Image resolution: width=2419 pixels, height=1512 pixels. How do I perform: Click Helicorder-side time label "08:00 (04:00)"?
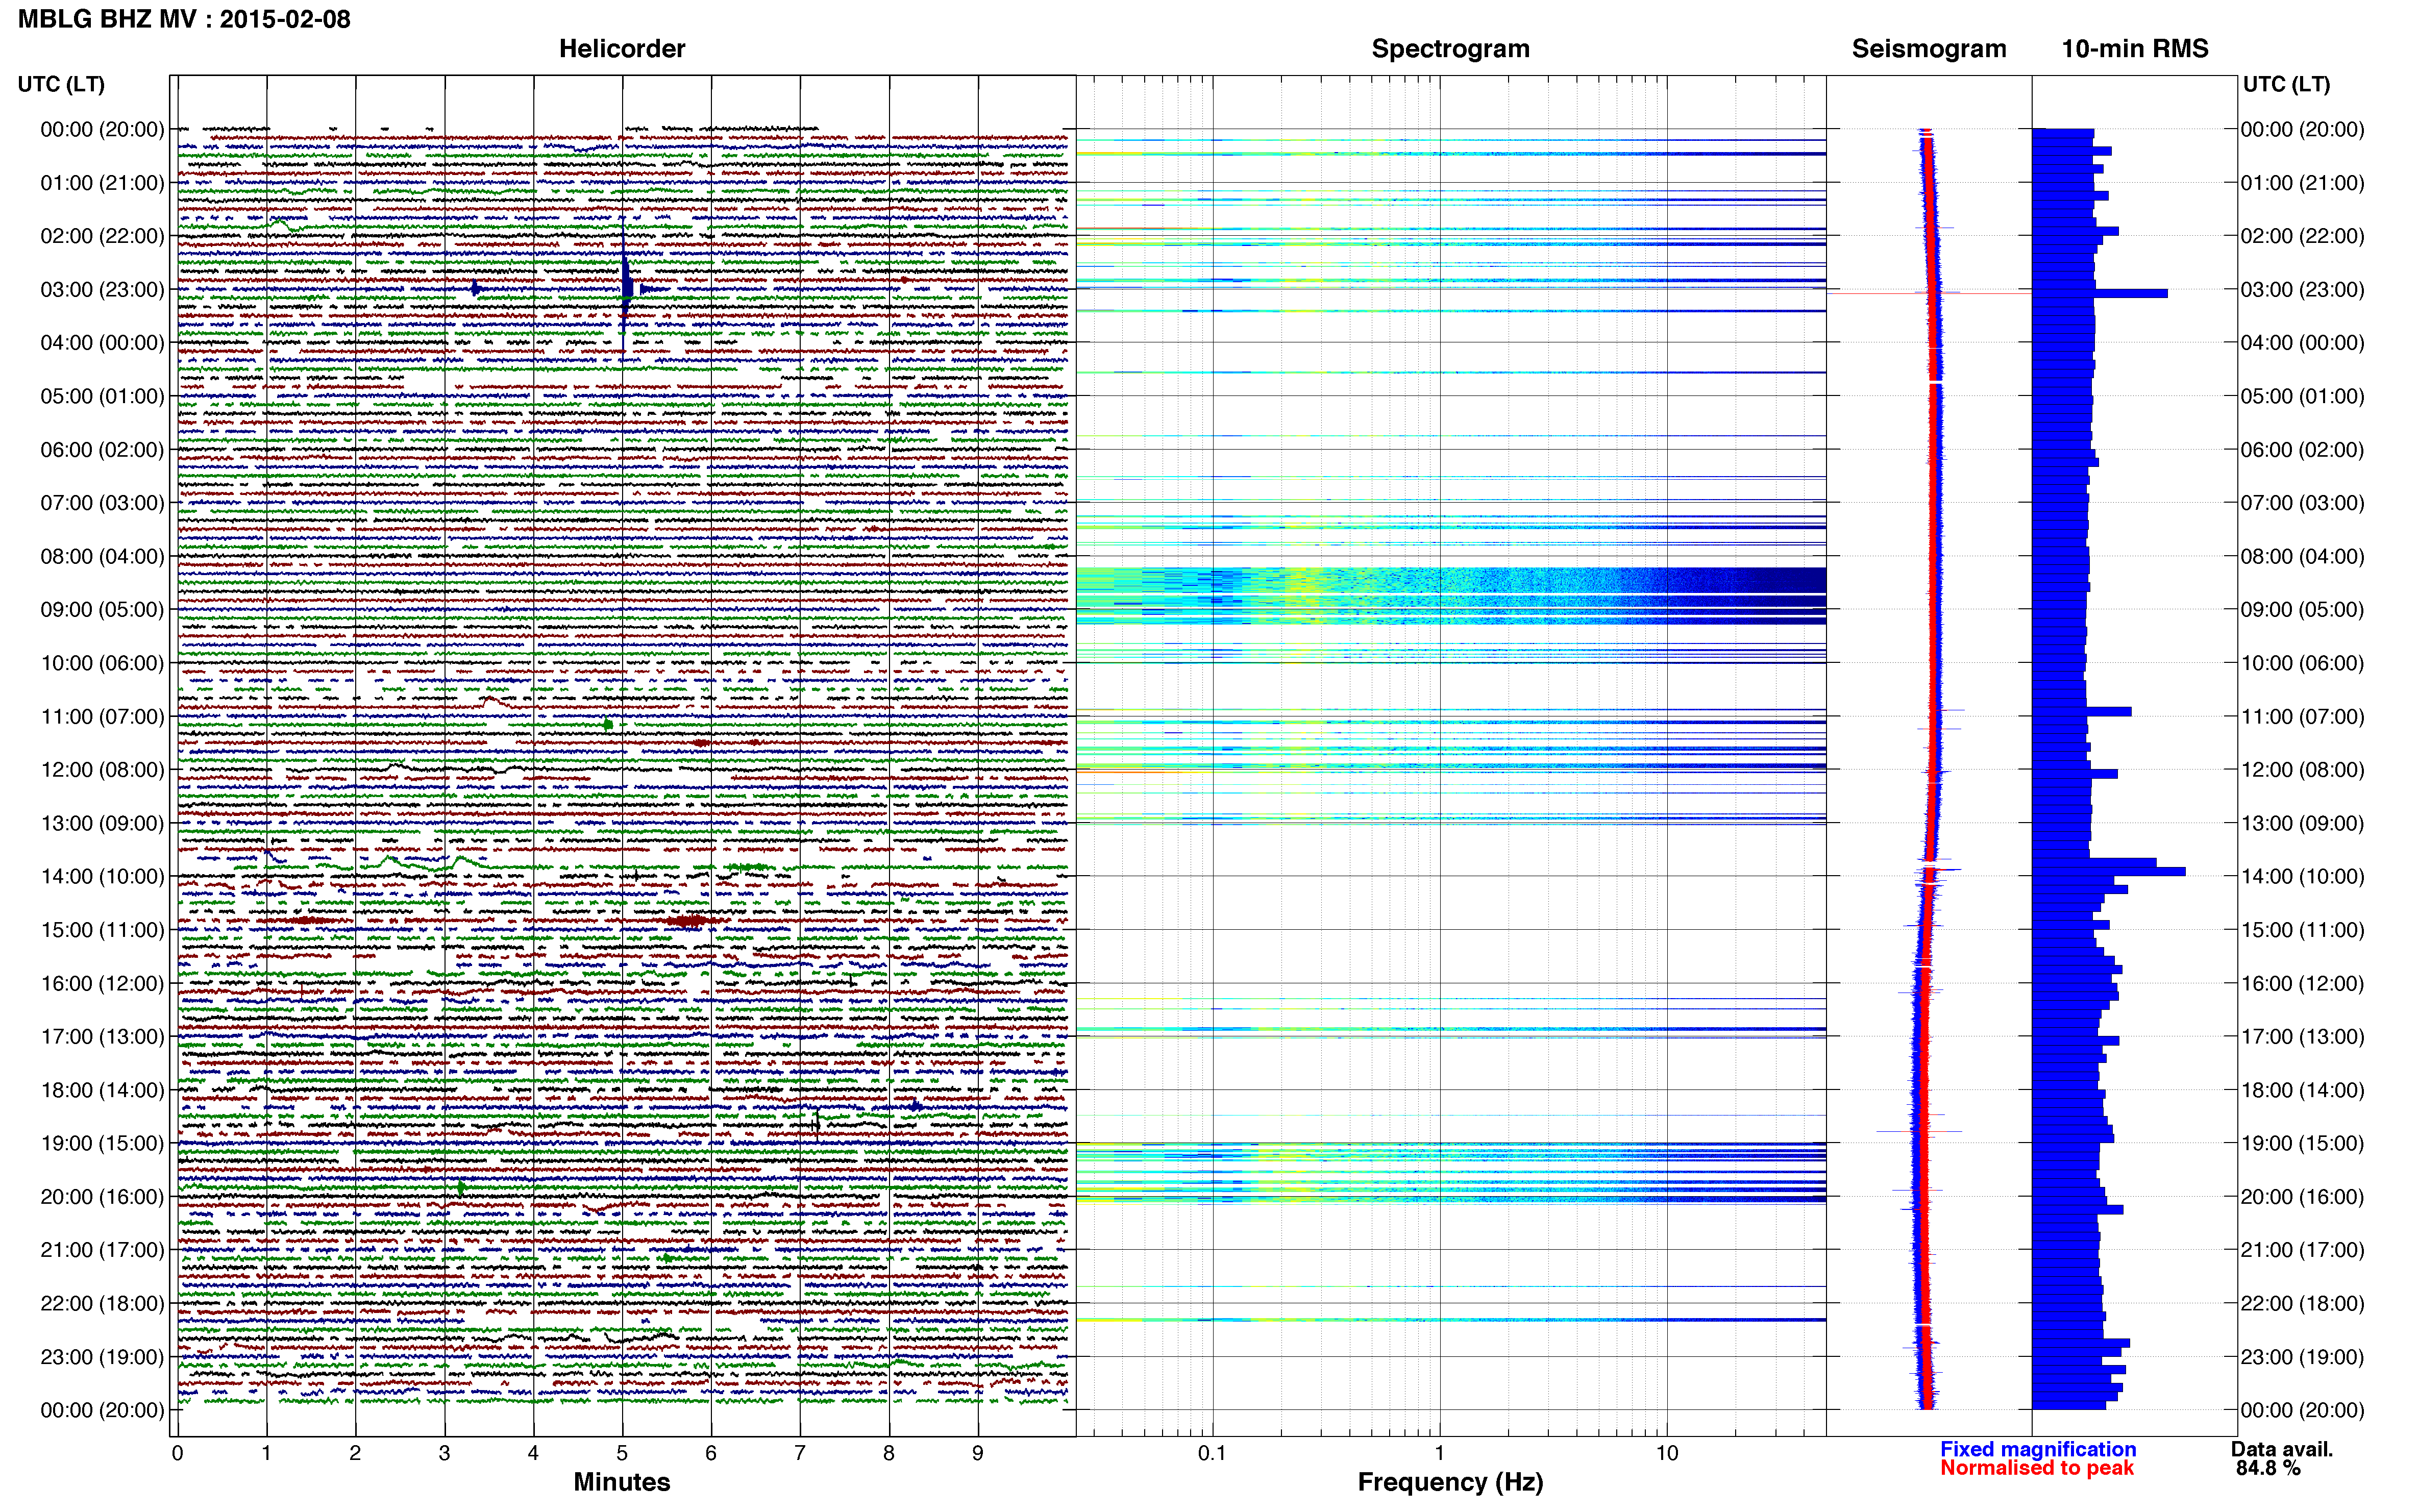click(102, 556)
